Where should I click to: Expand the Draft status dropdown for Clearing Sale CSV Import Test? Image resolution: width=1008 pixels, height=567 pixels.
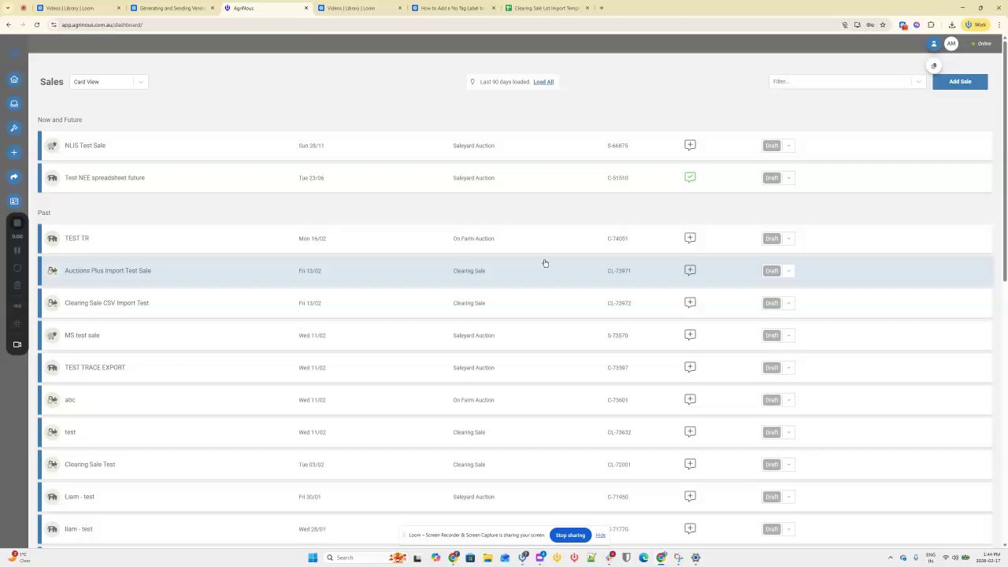[x=789, y=303]
